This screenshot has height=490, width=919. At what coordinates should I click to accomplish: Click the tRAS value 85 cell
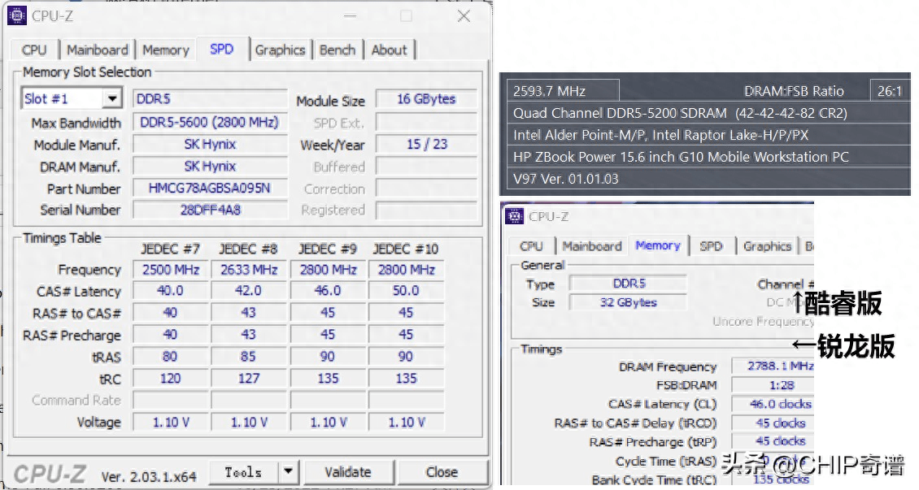coord(249,357)
